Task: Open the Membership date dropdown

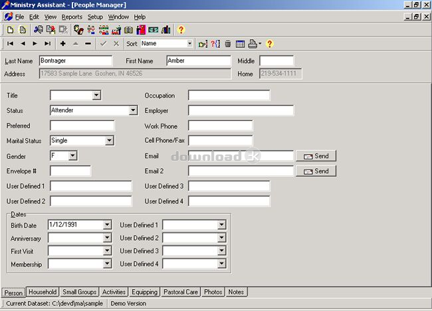Action: [108, 264]
